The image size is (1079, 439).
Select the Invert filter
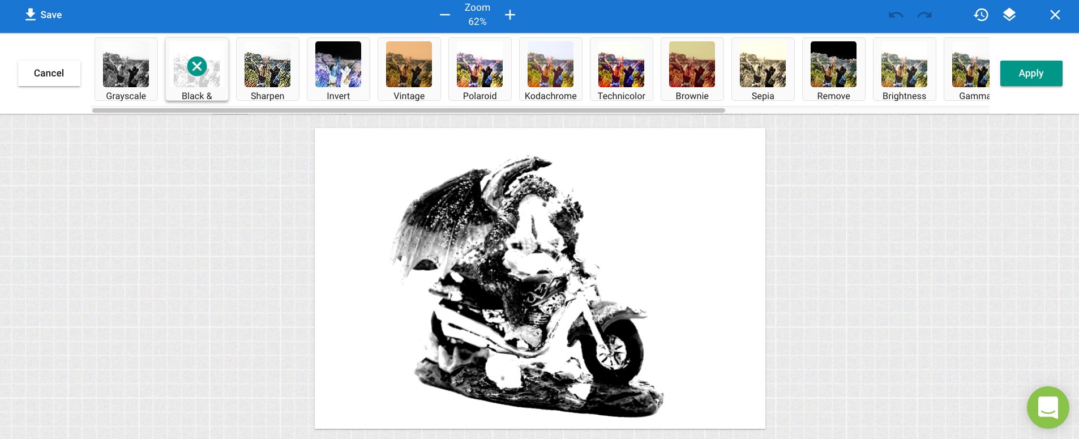coord(339,70)
